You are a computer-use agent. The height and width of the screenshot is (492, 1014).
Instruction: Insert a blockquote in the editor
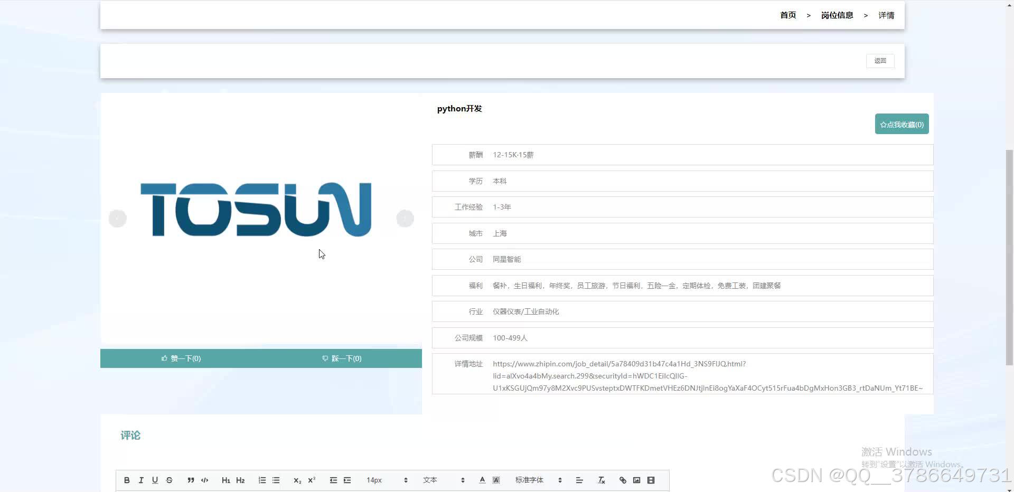tap(190, 480)
